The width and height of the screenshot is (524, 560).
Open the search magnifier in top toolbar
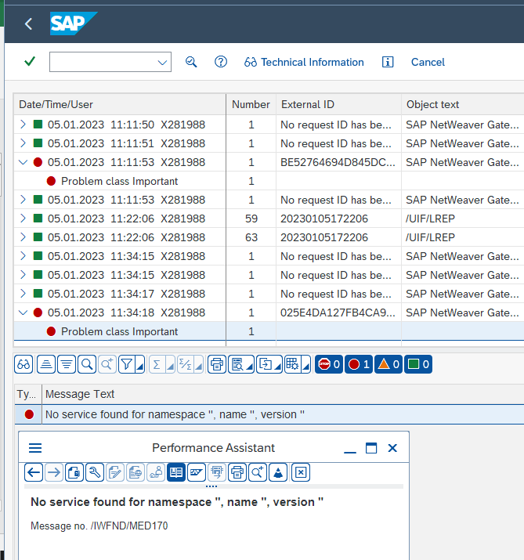(191, 62)
